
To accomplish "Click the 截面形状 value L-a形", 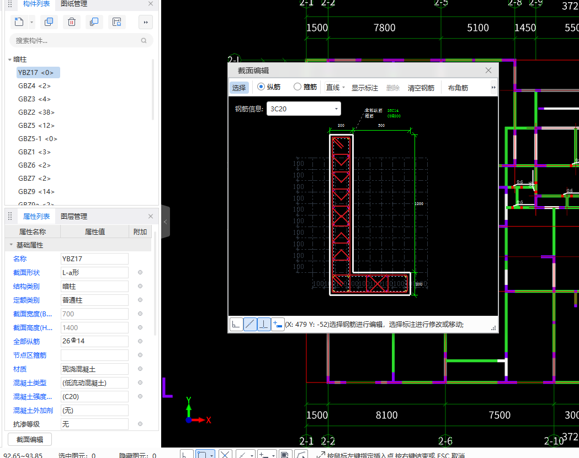I will tap(94, 272).
